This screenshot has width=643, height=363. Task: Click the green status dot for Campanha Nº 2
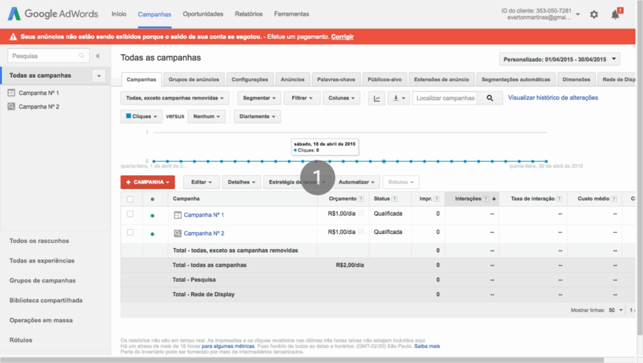152,234
